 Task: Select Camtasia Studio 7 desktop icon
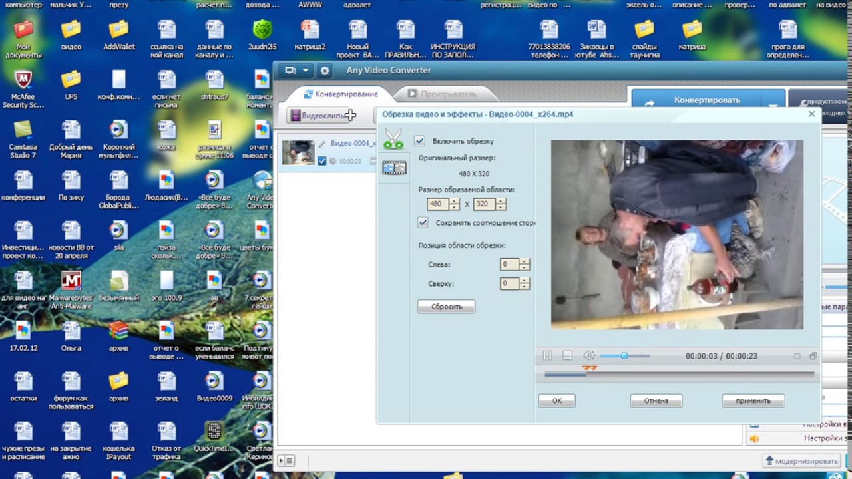tap(23, 140)
